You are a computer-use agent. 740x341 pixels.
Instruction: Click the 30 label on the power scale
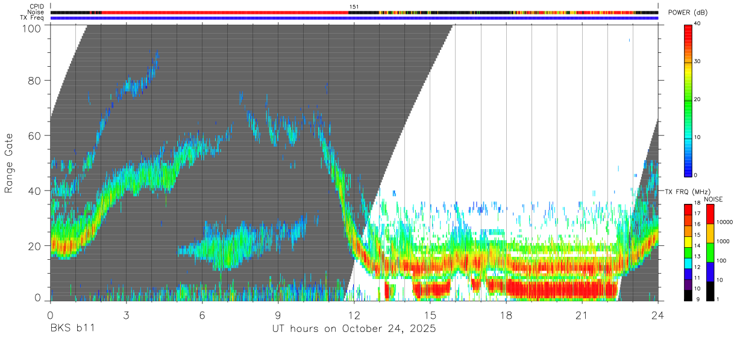click(x=698, y=62)
